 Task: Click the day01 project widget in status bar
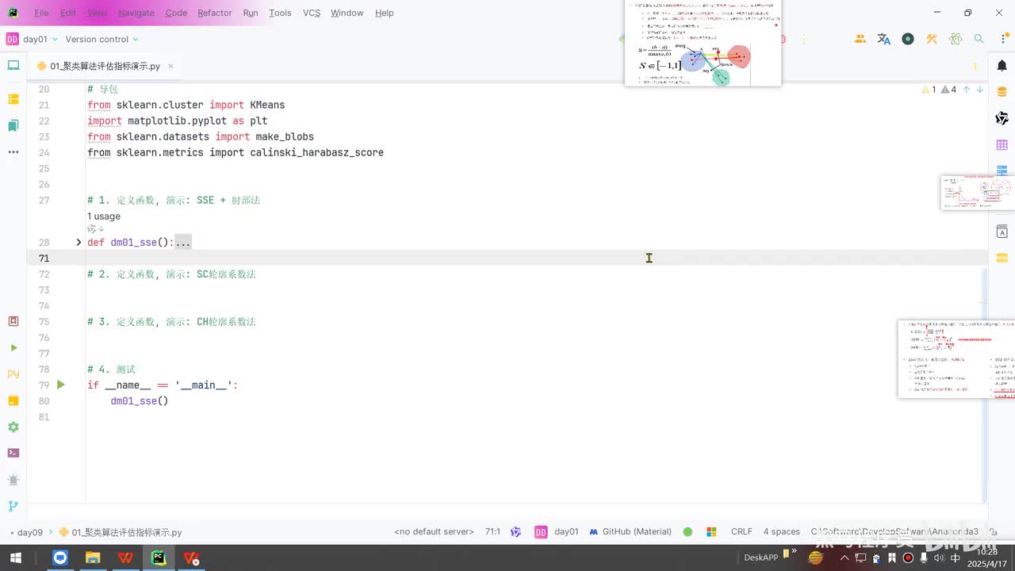click(x=557, y=532)
